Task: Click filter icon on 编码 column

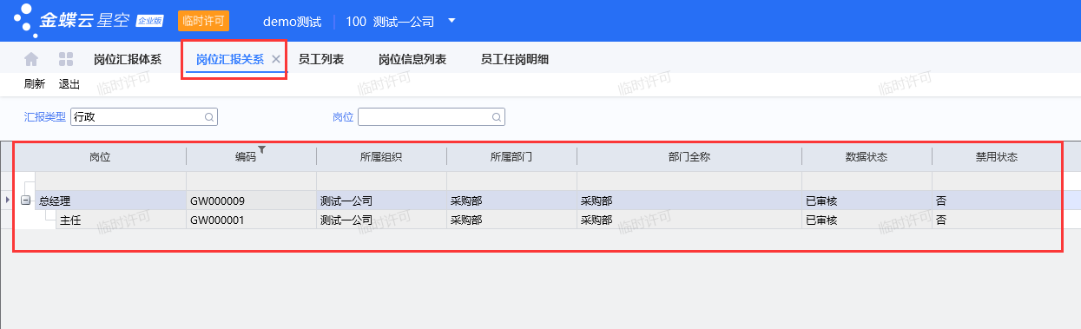Action: (261, 150)
